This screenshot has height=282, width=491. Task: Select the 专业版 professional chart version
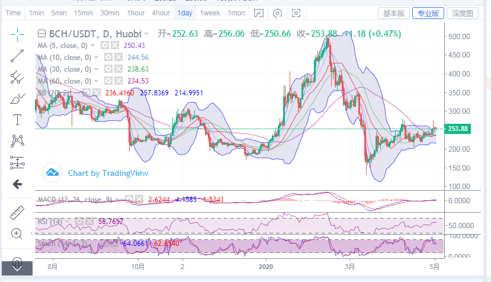point(428,14)
